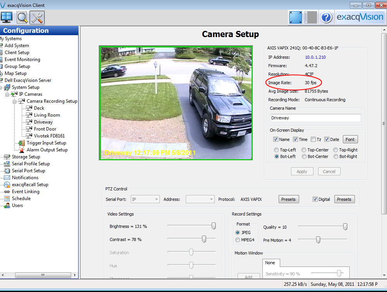Toggle full screen mode icon
Image resolution: width=387 pixels, height=292 pixels.
[295, 17]
